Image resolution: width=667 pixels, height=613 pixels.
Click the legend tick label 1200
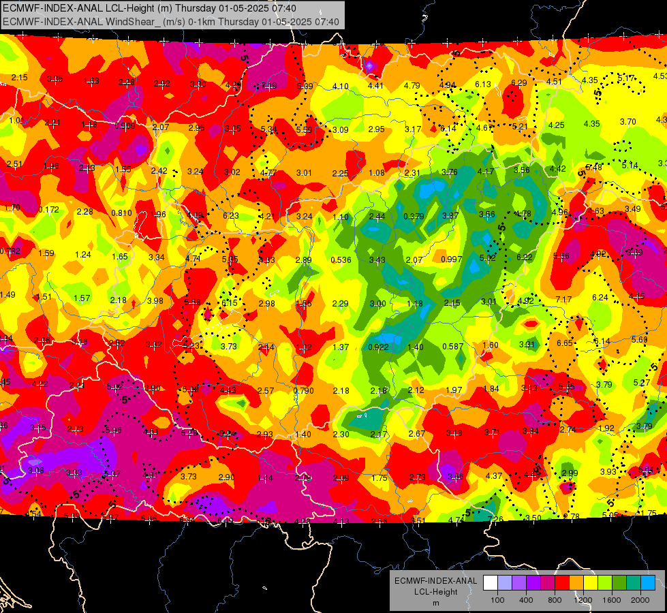click(x=583, y=600)
